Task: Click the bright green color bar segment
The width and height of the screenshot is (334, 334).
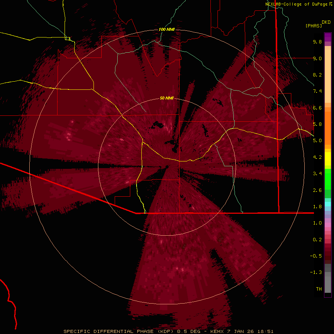Action: pyautogui.click(x=328, y=179)
